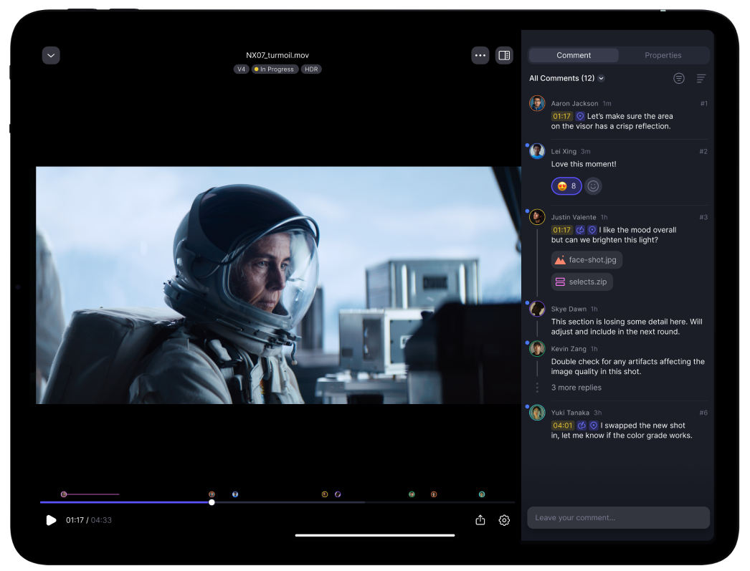750x571 pixels.
Task: Open Aaron Jackson's avatar
Action: click(x=537, y=103)
